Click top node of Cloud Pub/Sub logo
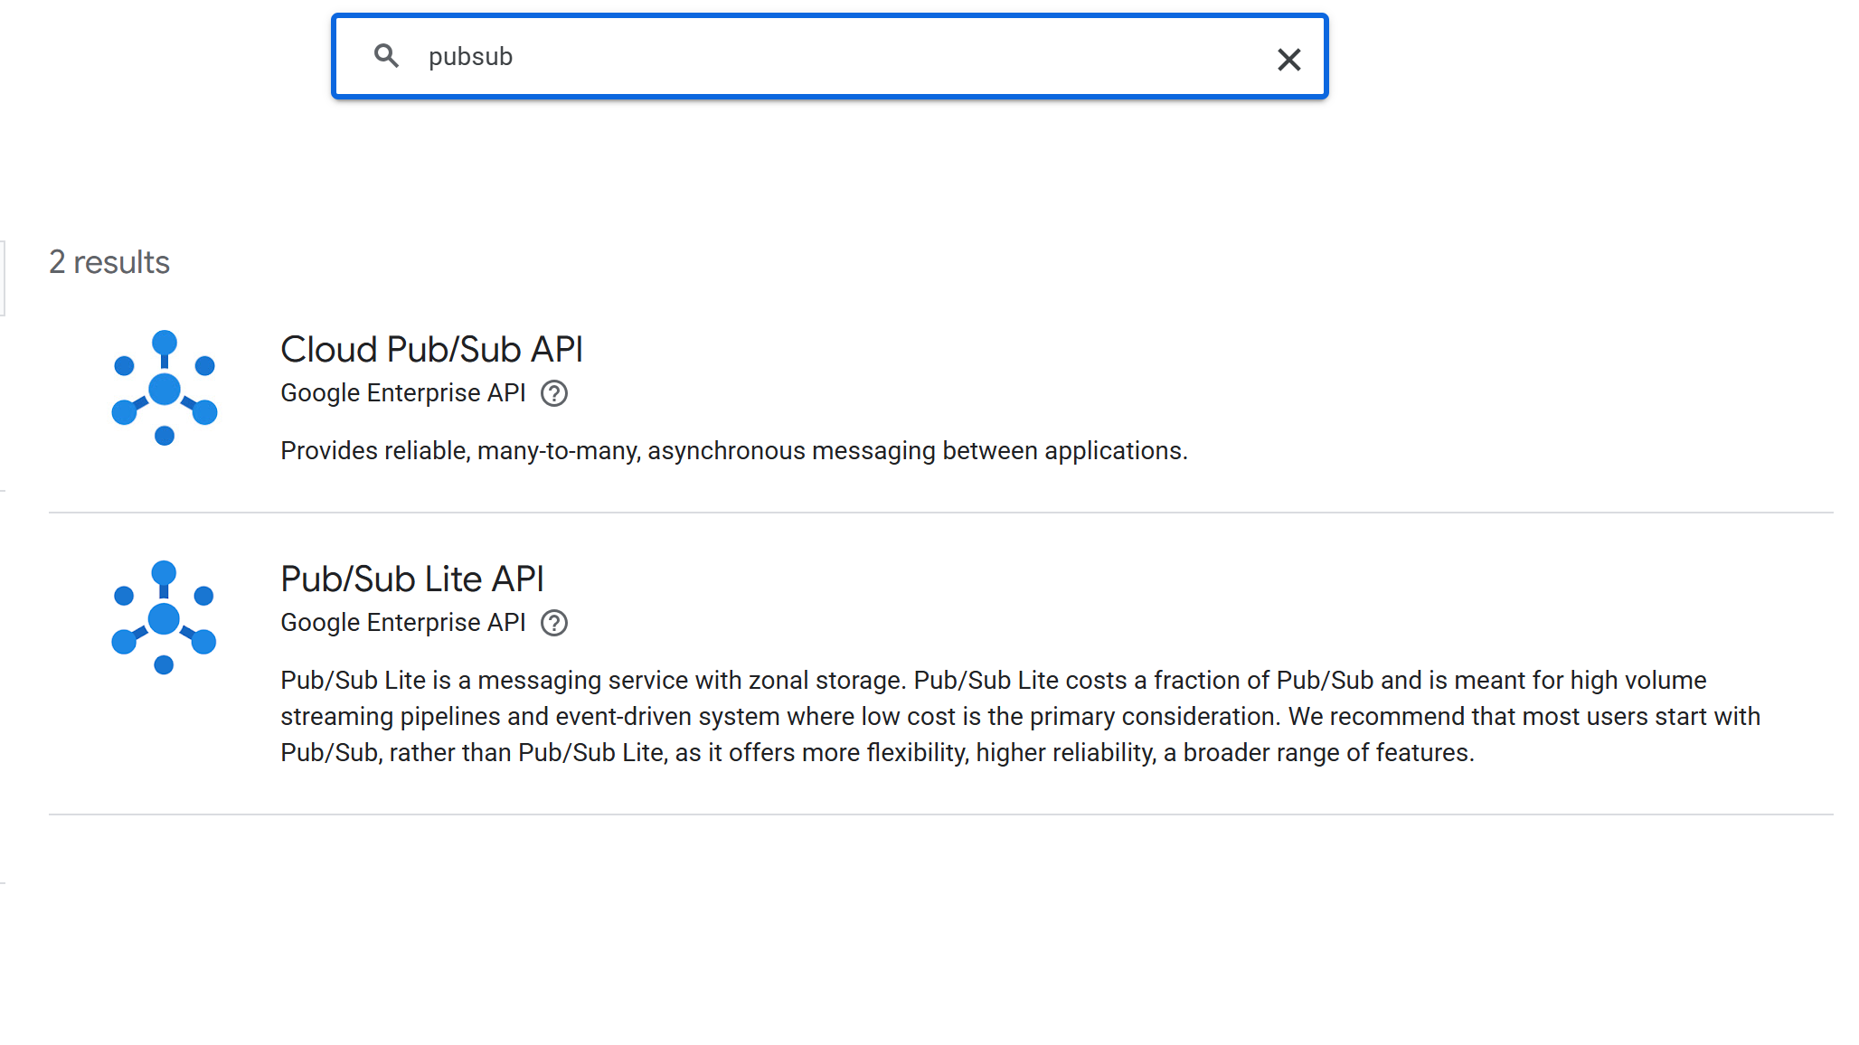1859x1045 pixels. pyautogui.click(x=165, y=343)
